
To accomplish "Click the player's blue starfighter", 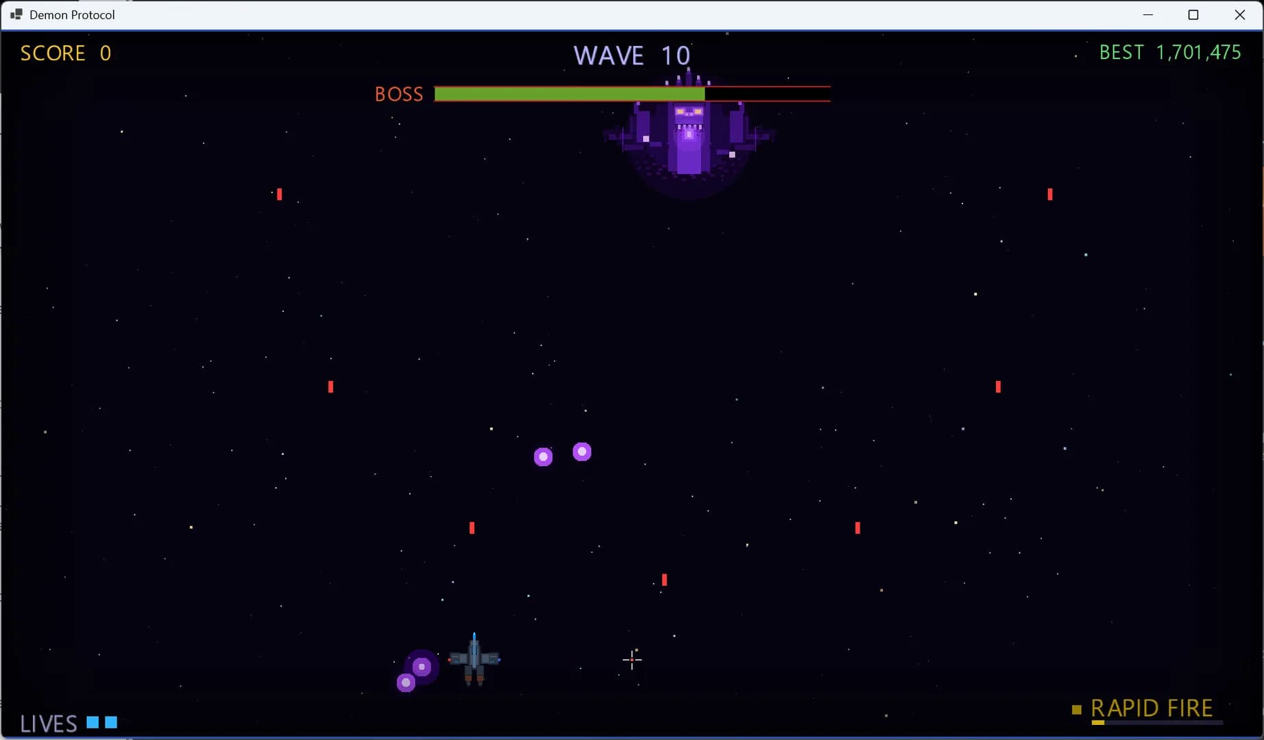I will [474, 659].
